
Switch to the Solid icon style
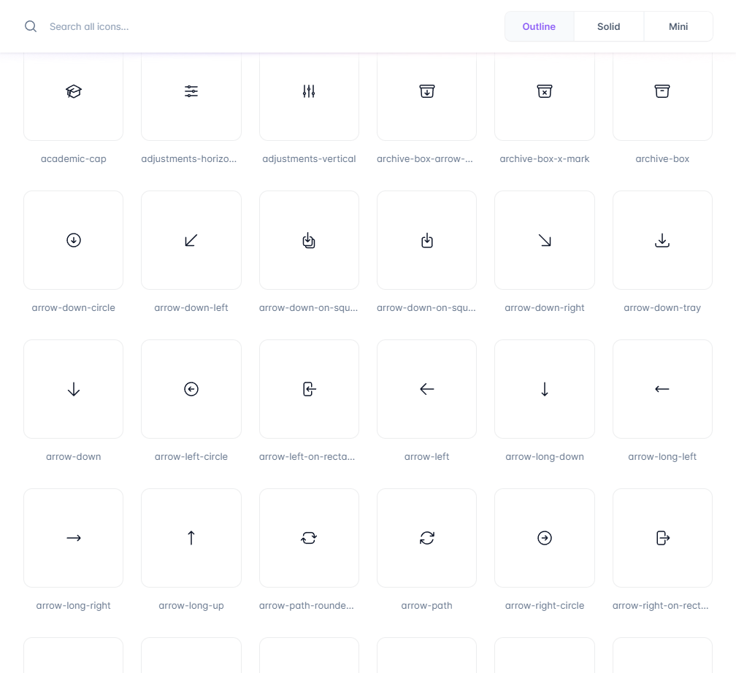coord(608,26)
